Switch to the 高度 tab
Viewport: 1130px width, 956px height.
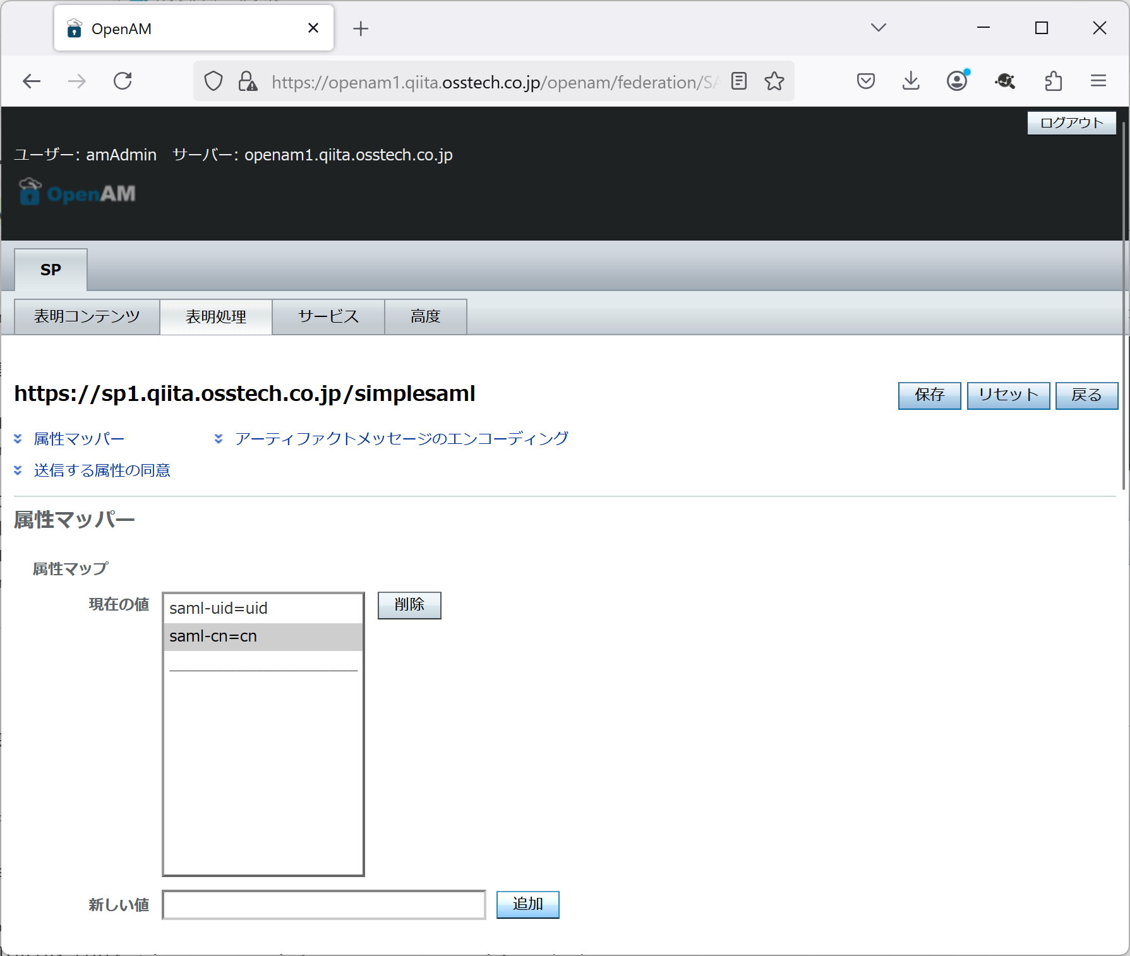pyautogui.click(x=425, y=316)
